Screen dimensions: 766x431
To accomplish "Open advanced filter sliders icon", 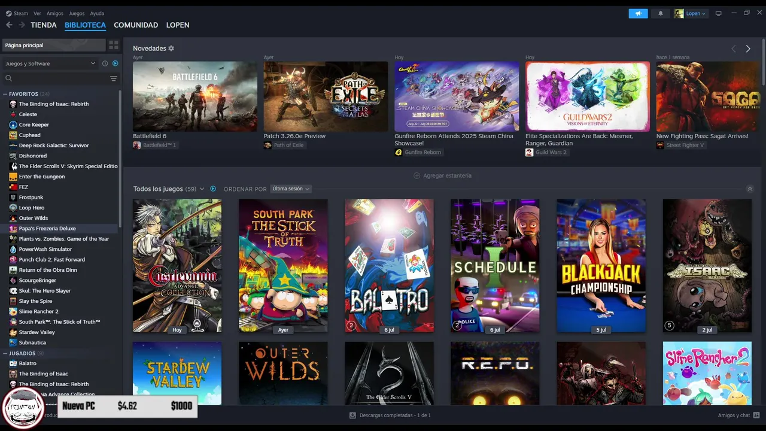I will point(114,78).
